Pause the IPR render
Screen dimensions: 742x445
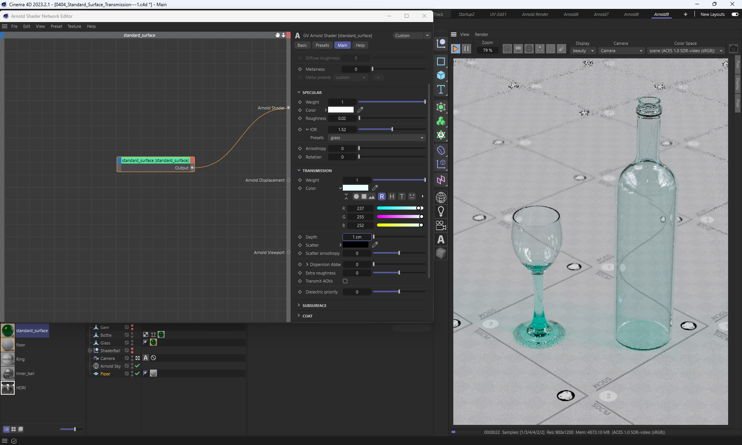466,49
